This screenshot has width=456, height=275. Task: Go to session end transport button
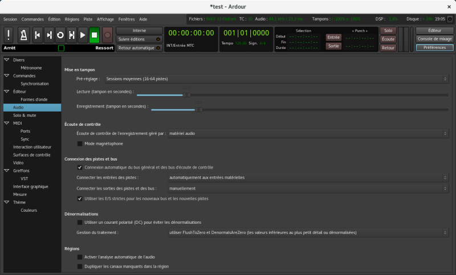pos(49,35)
